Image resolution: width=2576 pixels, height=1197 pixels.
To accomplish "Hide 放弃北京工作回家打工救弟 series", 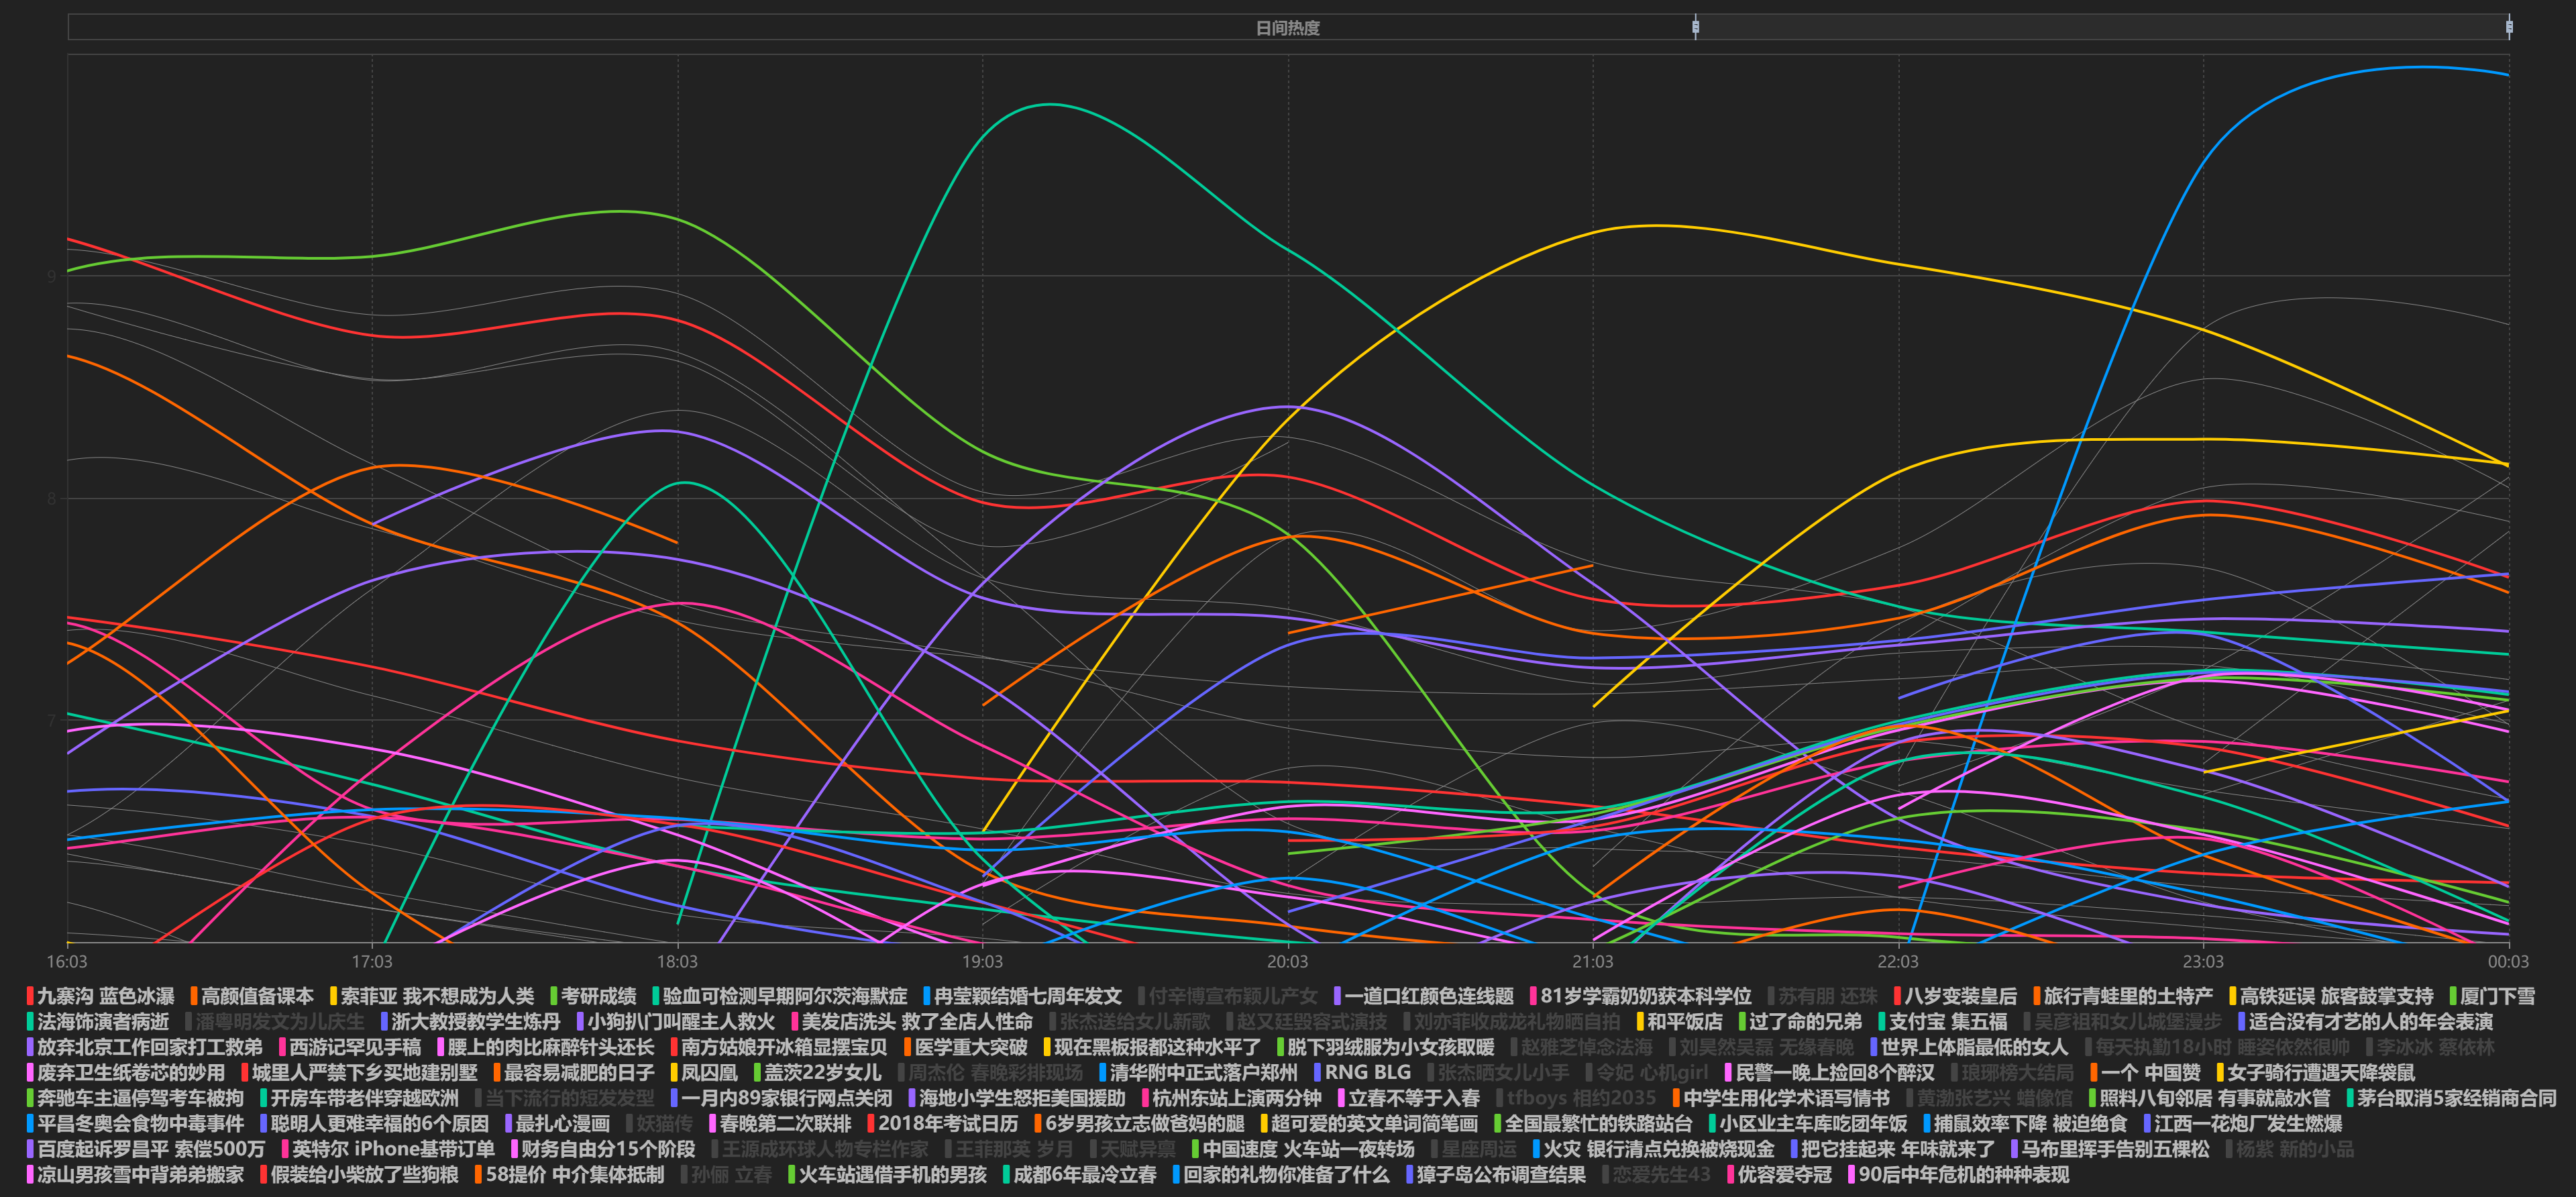I will coord(144,1047).
